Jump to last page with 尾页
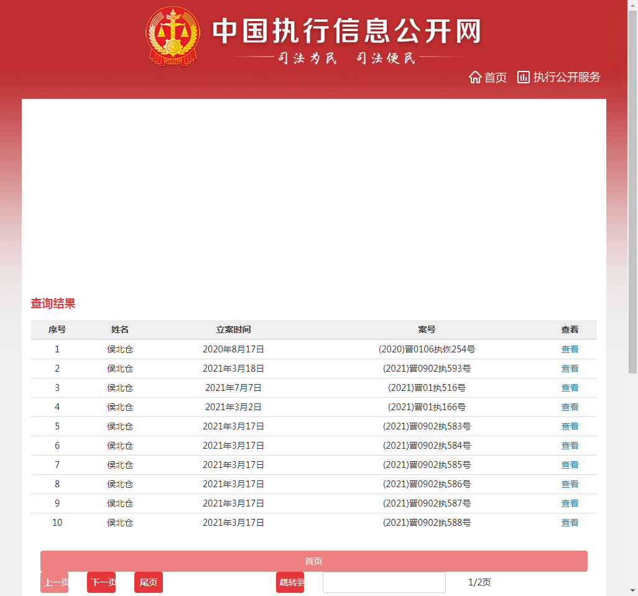Image resolution: width=638 pixels, height=596 pixels. (148, 582)
